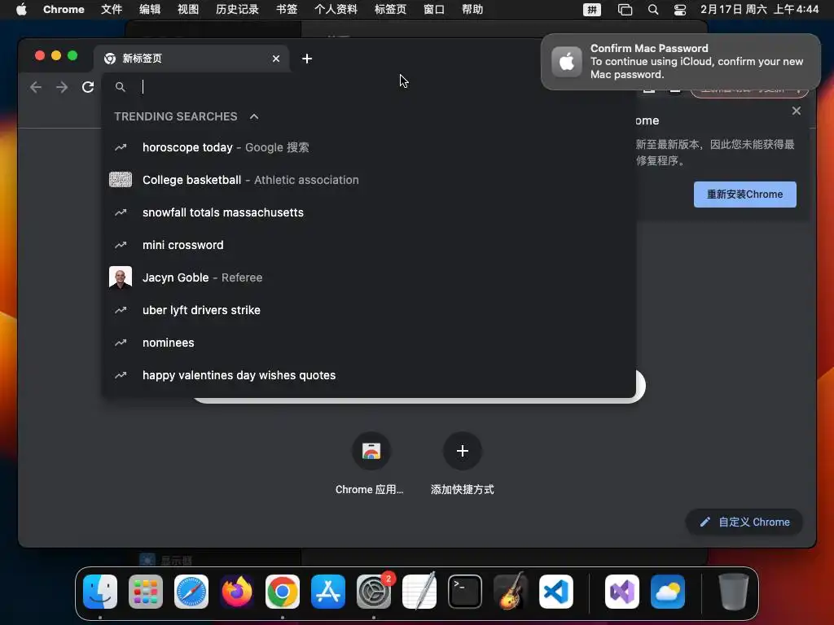This screenshot has height=625, width=834.
Task: Choose 'nominees' trending suggestion
Action: point(369,343)
